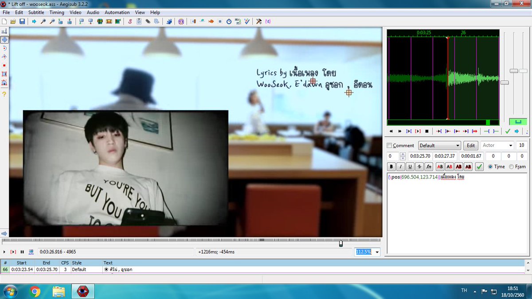Open the Styles Manager (pink S icon)
This screenshot has width=532, height=299.
130,21
